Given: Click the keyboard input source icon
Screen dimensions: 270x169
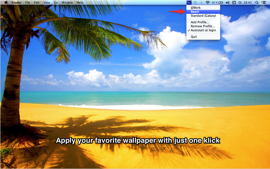Looking at the screenshot, I should (x=234, y=2).
